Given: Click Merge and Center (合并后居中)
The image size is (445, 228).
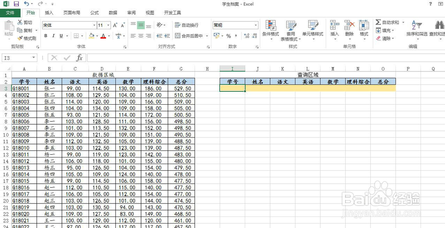Looking at the screenshot, I should pyautogui.click(x=189, y=36).
